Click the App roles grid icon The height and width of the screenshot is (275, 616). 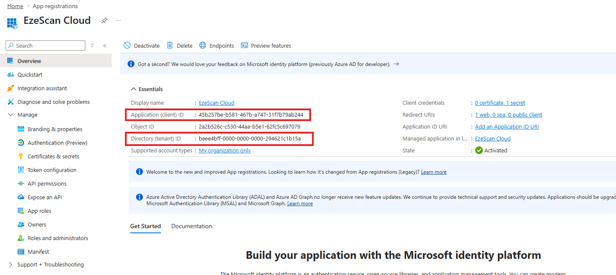(21, 211)
